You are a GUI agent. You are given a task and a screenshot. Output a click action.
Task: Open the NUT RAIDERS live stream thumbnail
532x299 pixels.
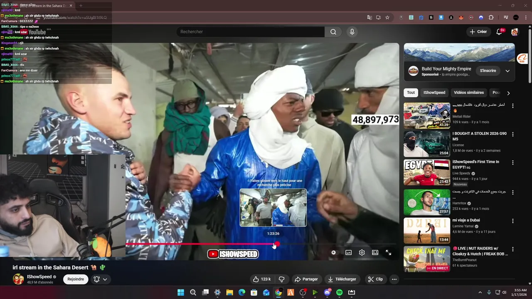[x=427, y=259]
